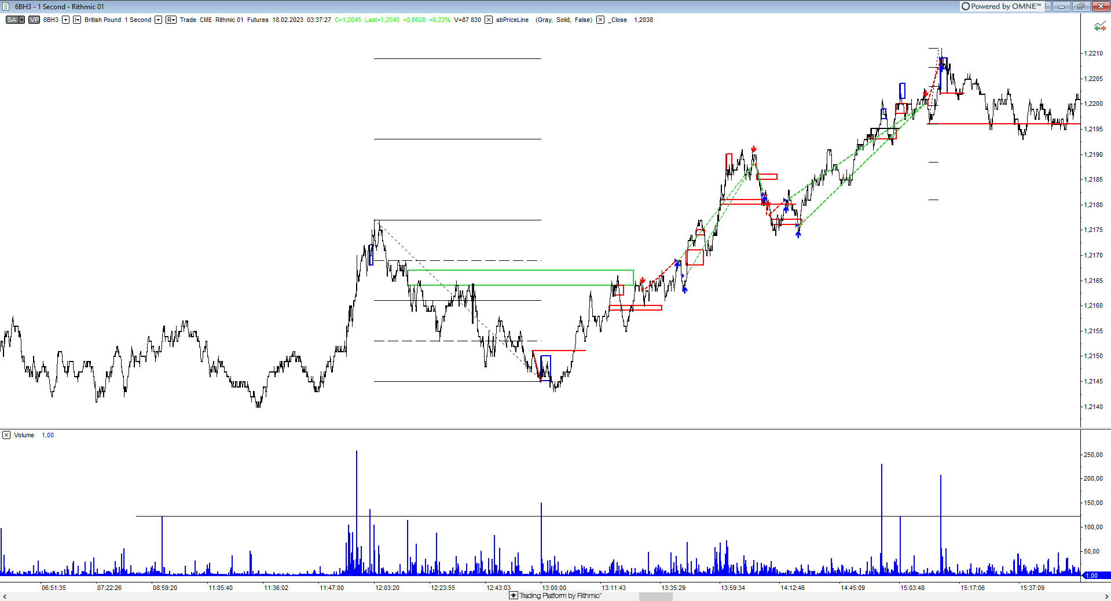
Task: Close the Volume pane using X box
Action: pos(6,435)
